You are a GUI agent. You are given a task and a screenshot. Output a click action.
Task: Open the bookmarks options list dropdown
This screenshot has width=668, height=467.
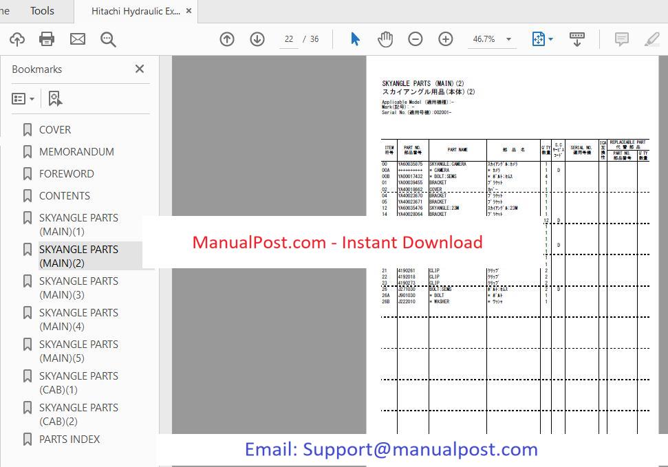coord(23,99)
